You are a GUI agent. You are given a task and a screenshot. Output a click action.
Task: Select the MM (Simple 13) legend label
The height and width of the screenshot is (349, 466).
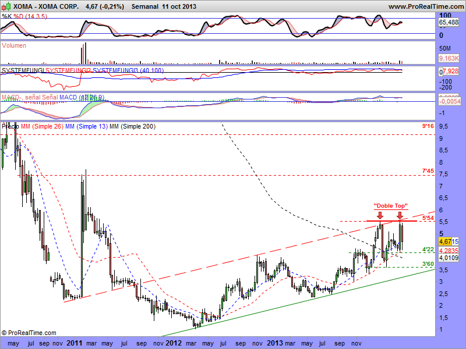(86, 126)
